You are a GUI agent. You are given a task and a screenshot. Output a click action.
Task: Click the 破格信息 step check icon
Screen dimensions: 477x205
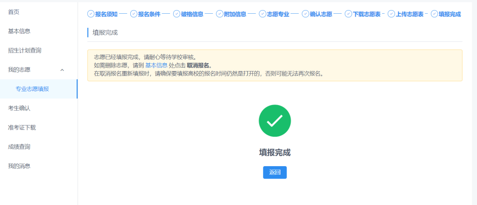(x=176, y=14)
